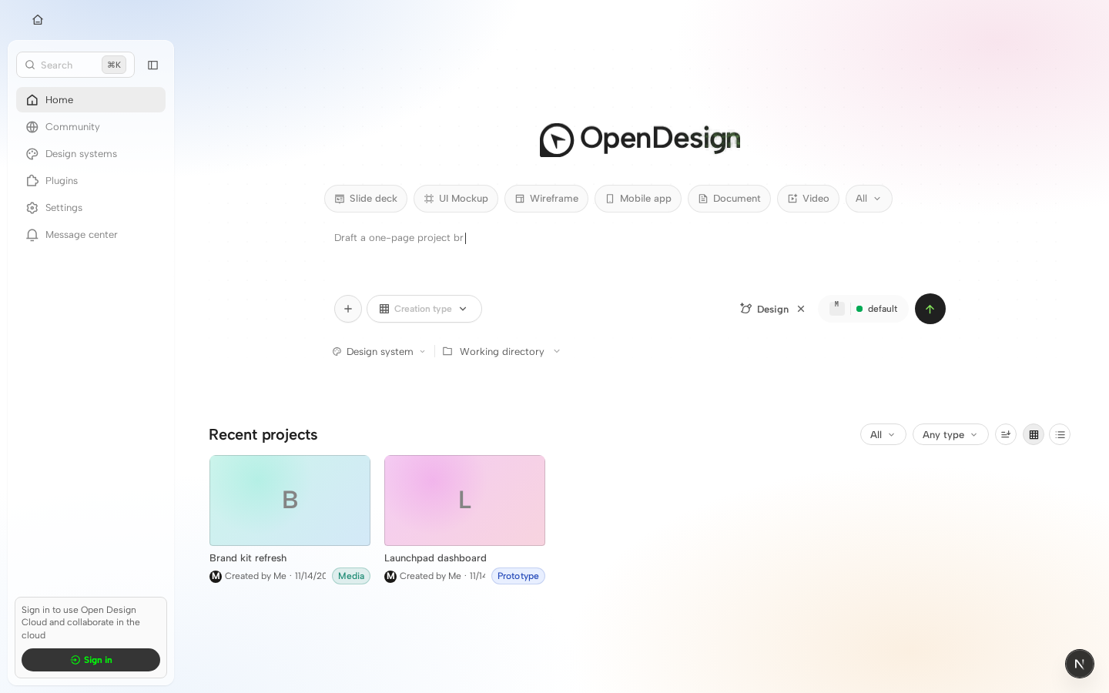Choose the Slide deck template chip
The width and height of the screenshot is (1109, 693).
point(366,199)
